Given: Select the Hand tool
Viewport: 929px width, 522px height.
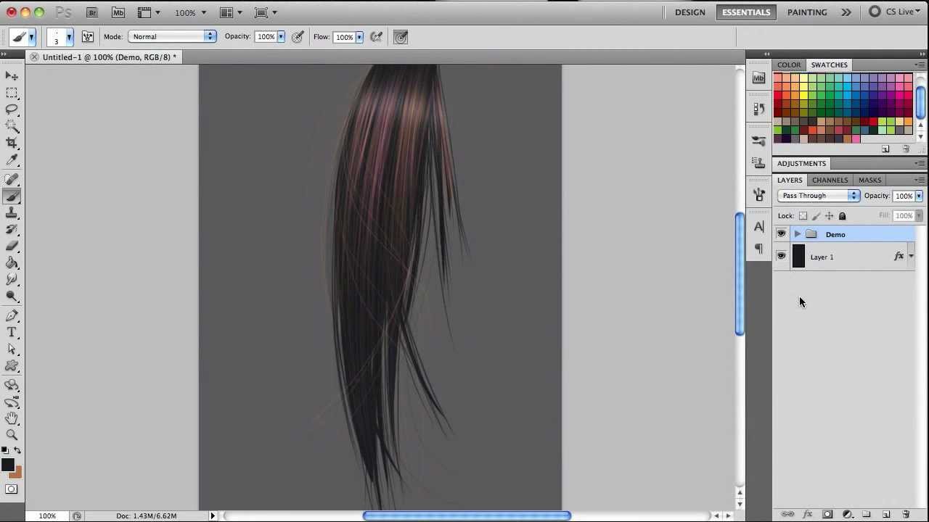Looking at the screenshot, I should tap(12, 418).
